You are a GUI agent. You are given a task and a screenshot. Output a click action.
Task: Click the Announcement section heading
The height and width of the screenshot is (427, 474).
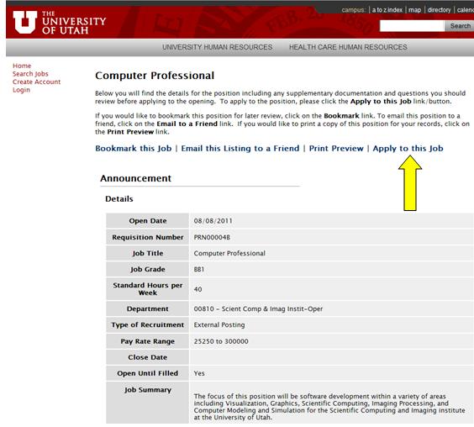coord(136,178)
